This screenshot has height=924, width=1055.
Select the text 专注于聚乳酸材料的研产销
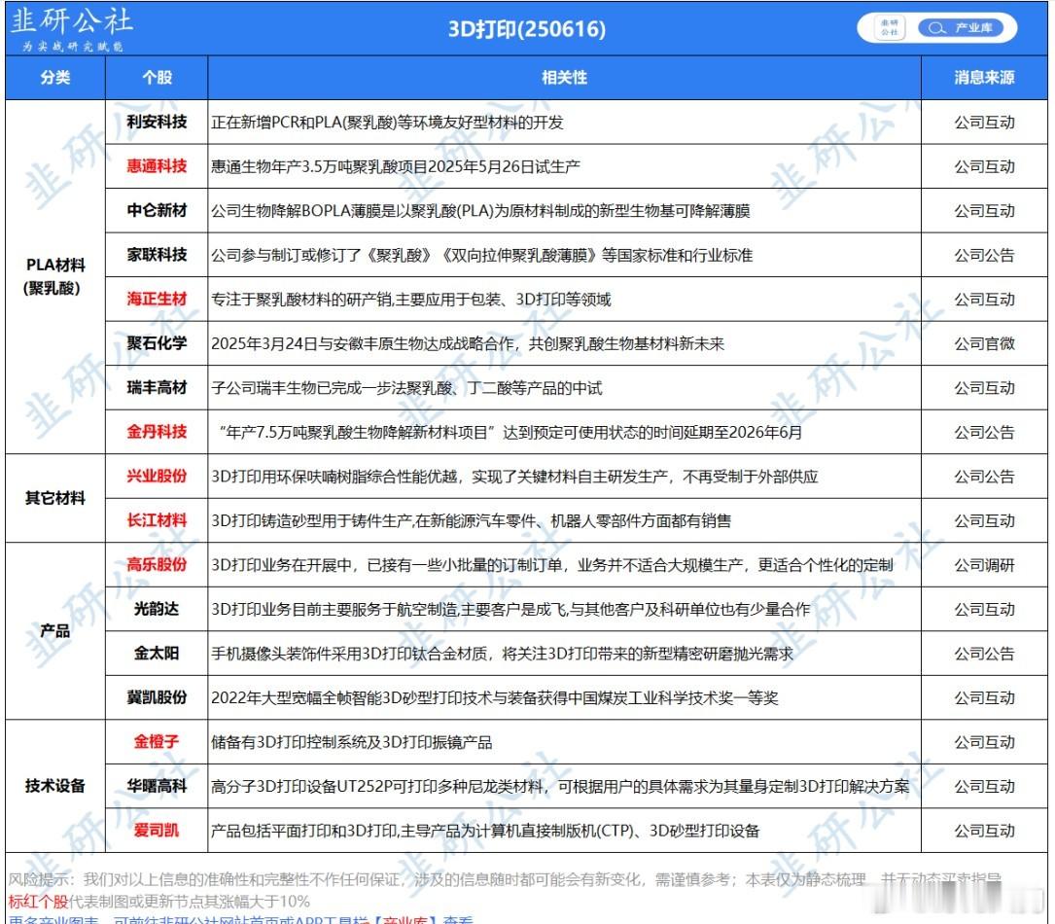coord(411,300)
